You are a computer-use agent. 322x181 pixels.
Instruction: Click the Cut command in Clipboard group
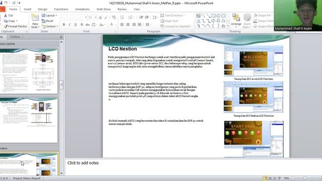(x=9, y=16)
